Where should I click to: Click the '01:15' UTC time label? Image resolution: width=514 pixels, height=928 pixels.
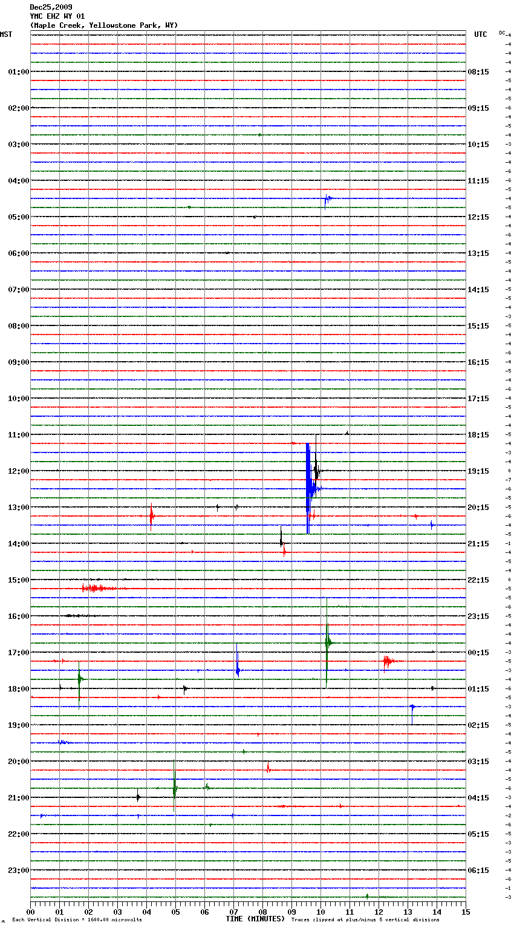[478, 689]
